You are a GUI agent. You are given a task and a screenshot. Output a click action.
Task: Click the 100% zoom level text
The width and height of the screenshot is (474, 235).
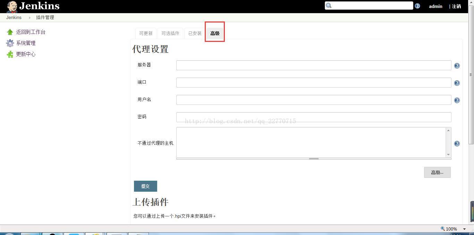tap(451, 229)
